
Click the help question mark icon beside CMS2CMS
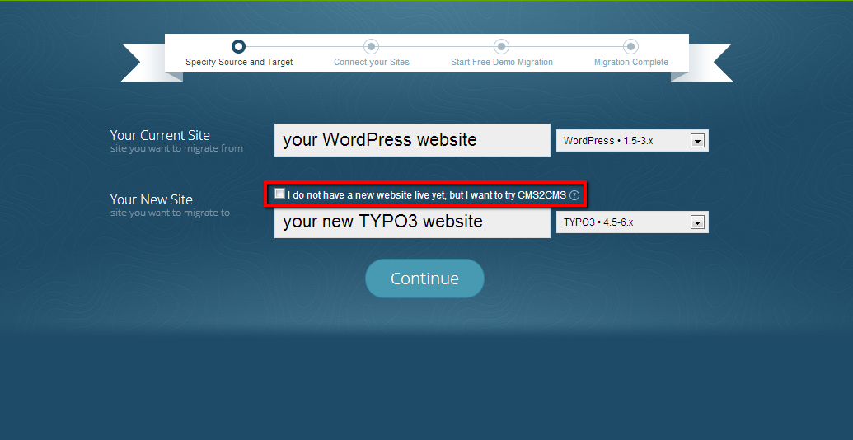(x=574, y=195)
